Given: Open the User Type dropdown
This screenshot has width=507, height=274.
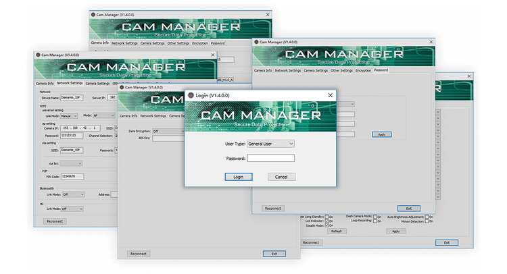Looking at the screenshot, I should [x=271, y=144].
